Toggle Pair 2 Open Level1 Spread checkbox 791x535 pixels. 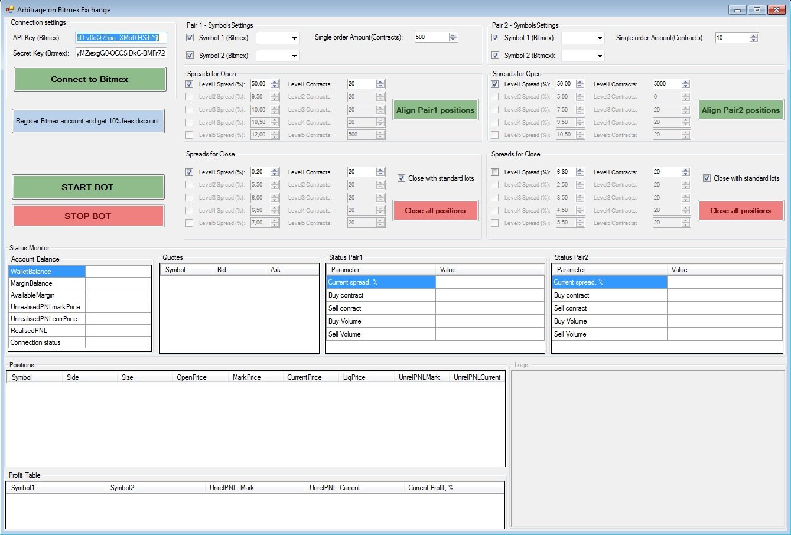[495, 84]
